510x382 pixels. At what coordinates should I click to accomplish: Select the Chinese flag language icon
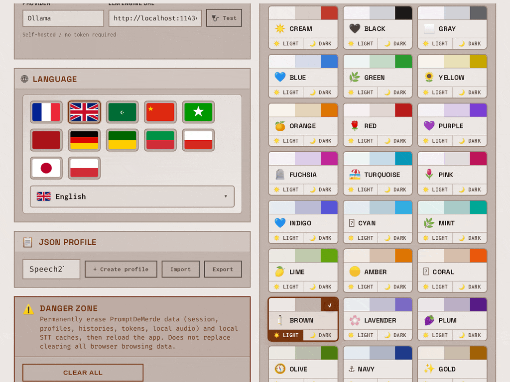click(x=160, y=112)
